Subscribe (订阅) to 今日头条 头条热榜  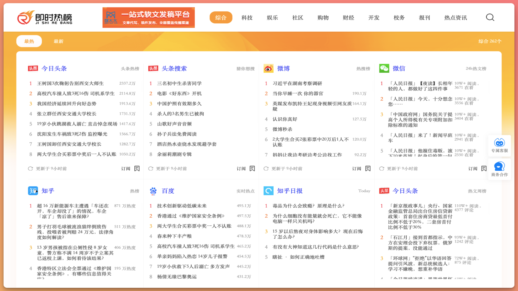click(x=126, y=168)
